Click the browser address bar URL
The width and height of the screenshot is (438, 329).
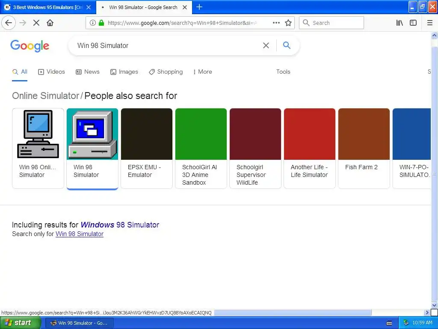point(181,23)
